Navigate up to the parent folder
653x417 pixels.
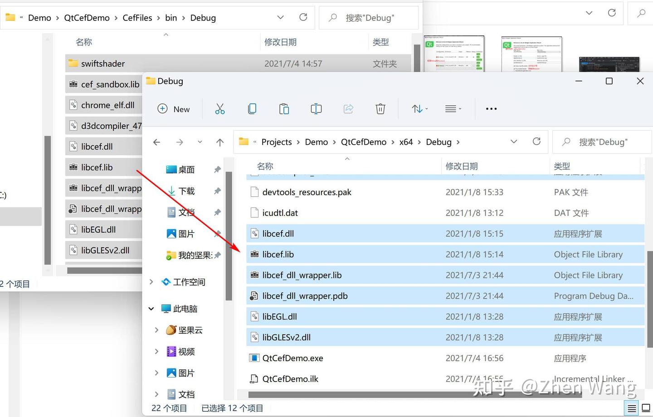coord(220,142)
